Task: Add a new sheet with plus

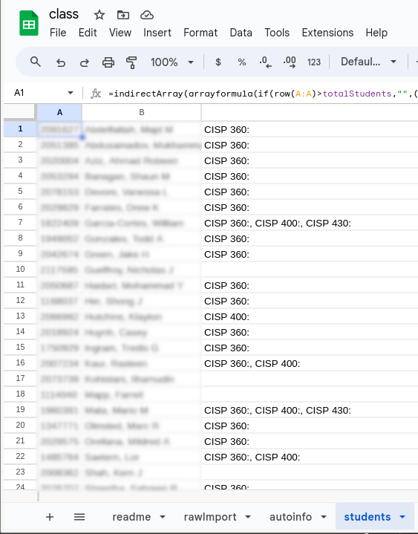Action: click(50, 517)
